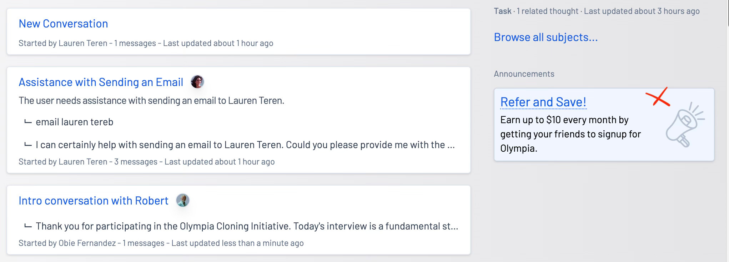This screenshot has width=729, height=262.
Task: Click the New Conversation card metadata line
Action: coord(146,43)
